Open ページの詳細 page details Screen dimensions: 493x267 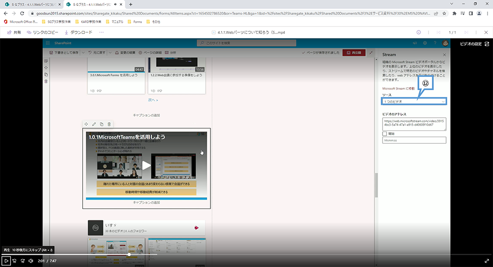[x=150, y=52]
